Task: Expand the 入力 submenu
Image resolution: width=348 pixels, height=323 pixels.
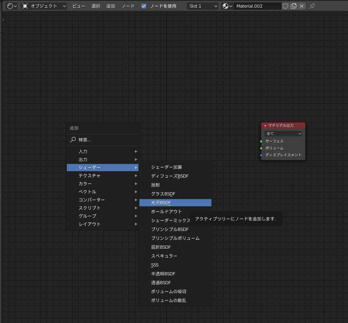Action: point(103,151)
